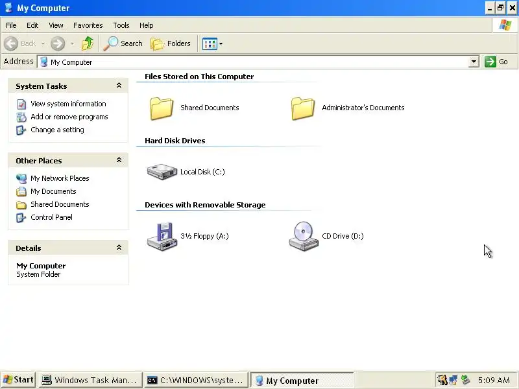Image resolution: width=519 pixels, height=389 pixels.
Task: Collapse the System Tasks panel
Action: coord(119,86)
